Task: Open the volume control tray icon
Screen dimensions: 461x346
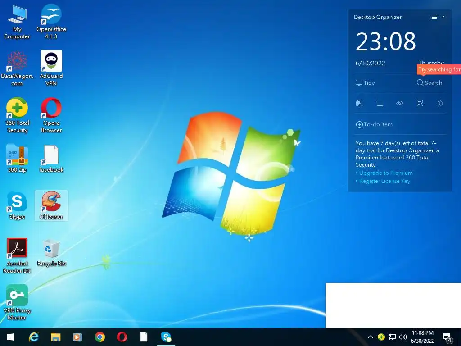Action: 403,337
